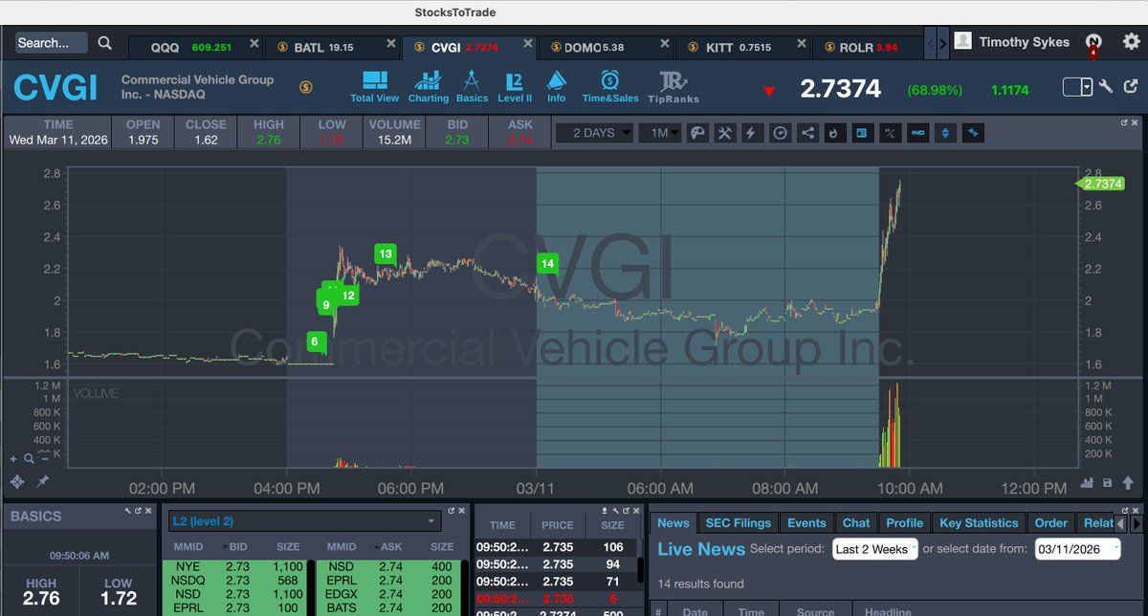Click the zoom-in plus icon on chart

(13, 459)
